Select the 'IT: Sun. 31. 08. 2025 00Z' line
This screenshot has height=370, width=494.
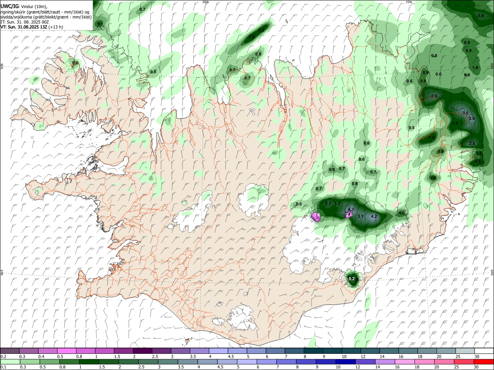point(24,22)
